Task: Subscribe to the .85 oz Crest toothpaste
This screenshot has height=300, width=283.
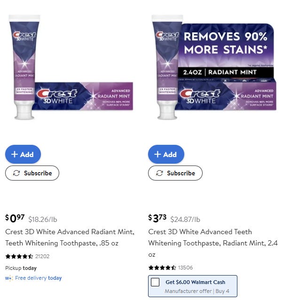Action: pos(32,173)
